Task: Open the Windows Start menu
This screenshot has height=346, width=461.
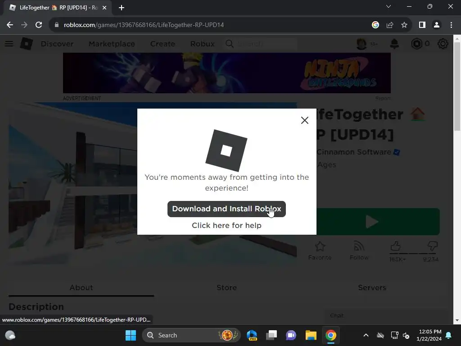Action: click(131, 335)
